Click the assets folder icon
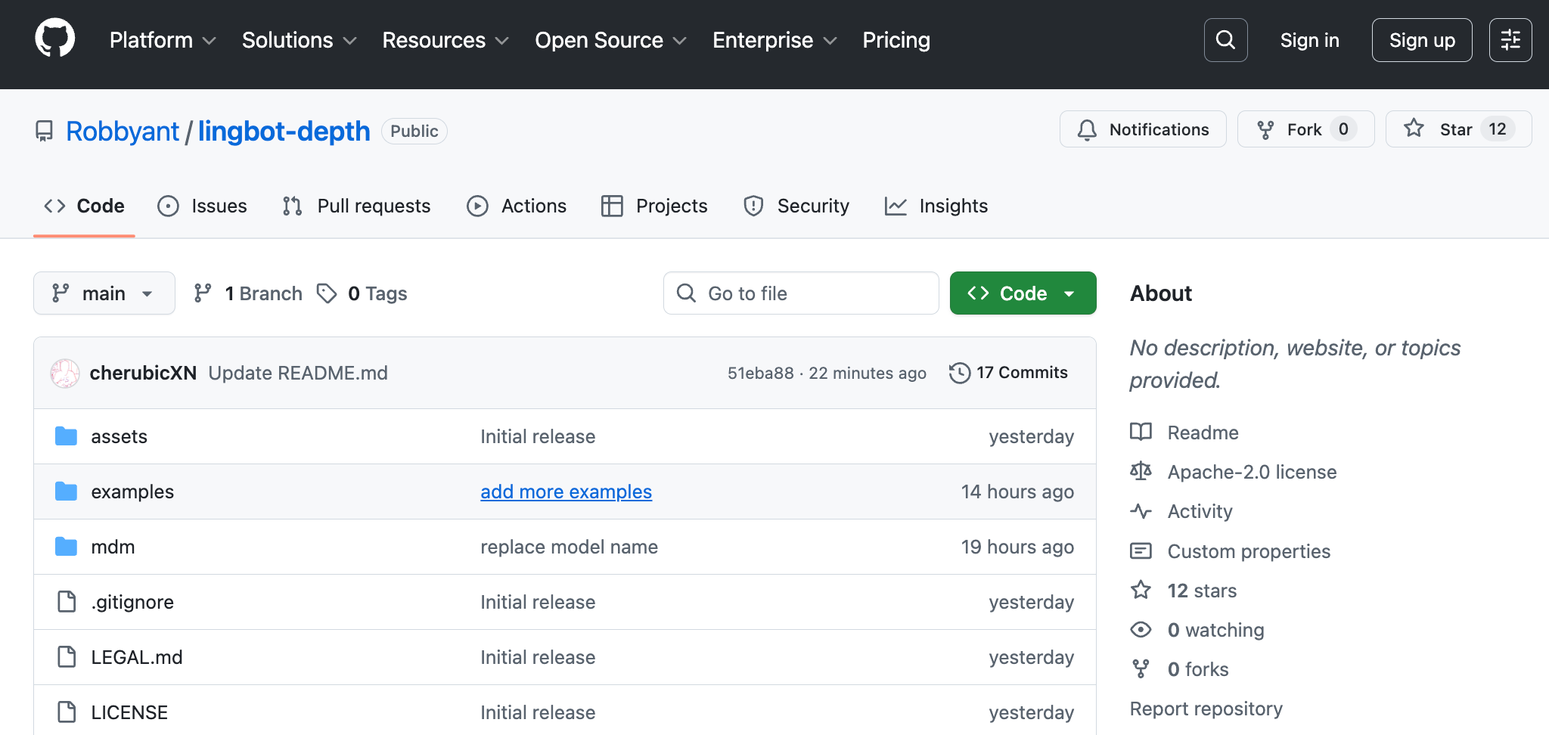Image resolution: width=1549 pixels, height=735 pixels. [x=67, y=436]
